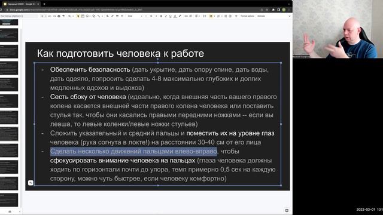Click the Explore button at bottom right of canvas
The image size is (383, 215).
coord(287,210)
